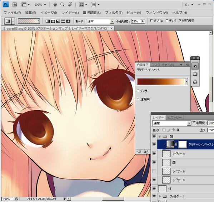Screen dimensions: 214x202
Task: Choose the Radial Gradient style icon
Action: 53,21
